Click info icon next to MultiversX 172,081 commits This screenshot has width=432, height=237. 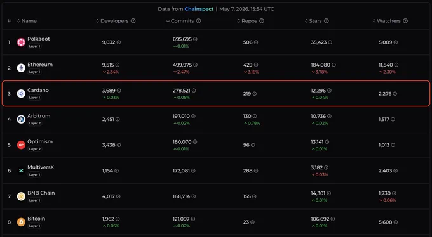pos(193,170)
